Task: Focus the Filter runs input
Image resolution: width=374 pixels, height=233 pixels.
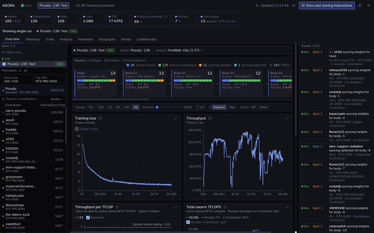Action: [x=33, y=52]
